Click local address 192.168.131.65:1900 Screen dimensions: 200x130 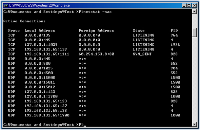tap(47, 115)
